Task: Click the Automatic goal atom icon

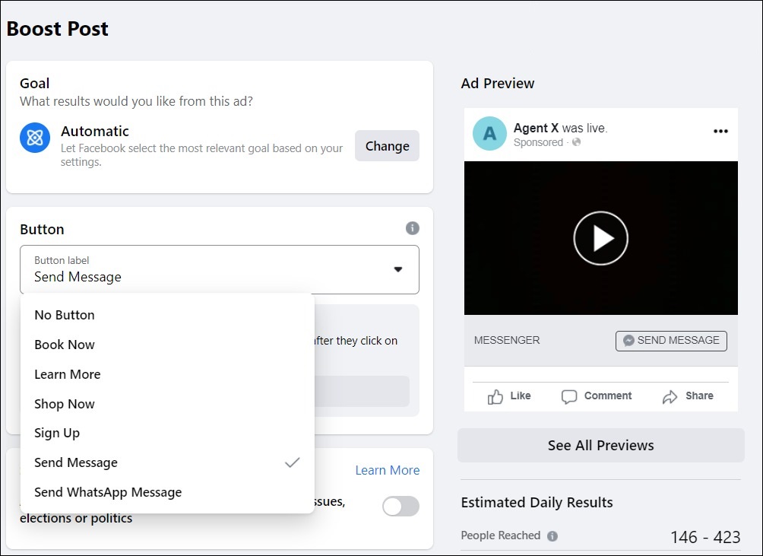Action: (35, 138)
